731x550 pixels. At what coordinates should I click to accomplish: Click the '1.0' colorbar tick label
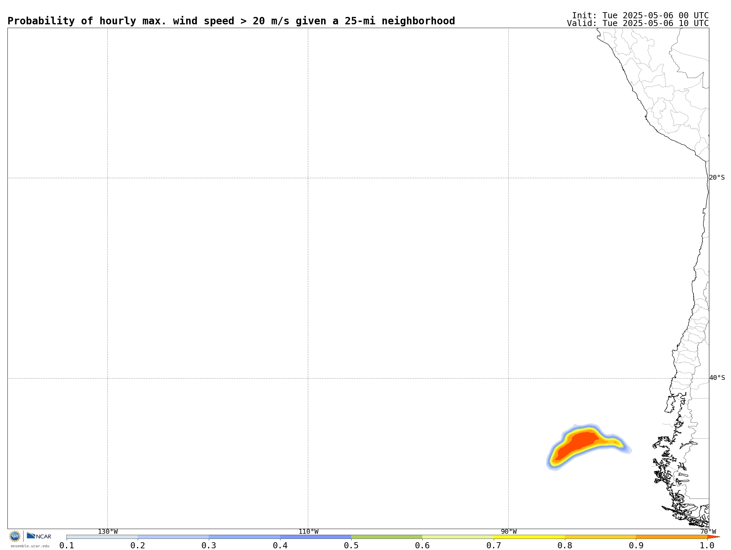[707, 546]
